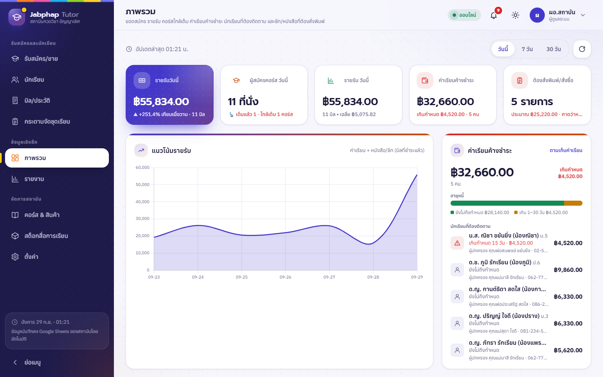Switch to 30 วัน range

coord(554,49)
